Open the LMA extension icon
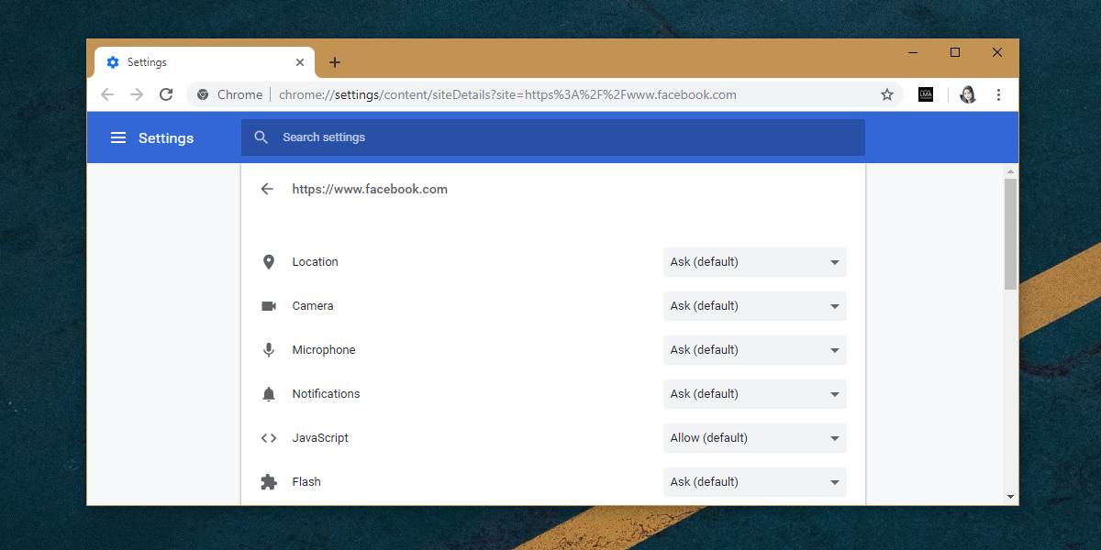 [x=926, y=94]
